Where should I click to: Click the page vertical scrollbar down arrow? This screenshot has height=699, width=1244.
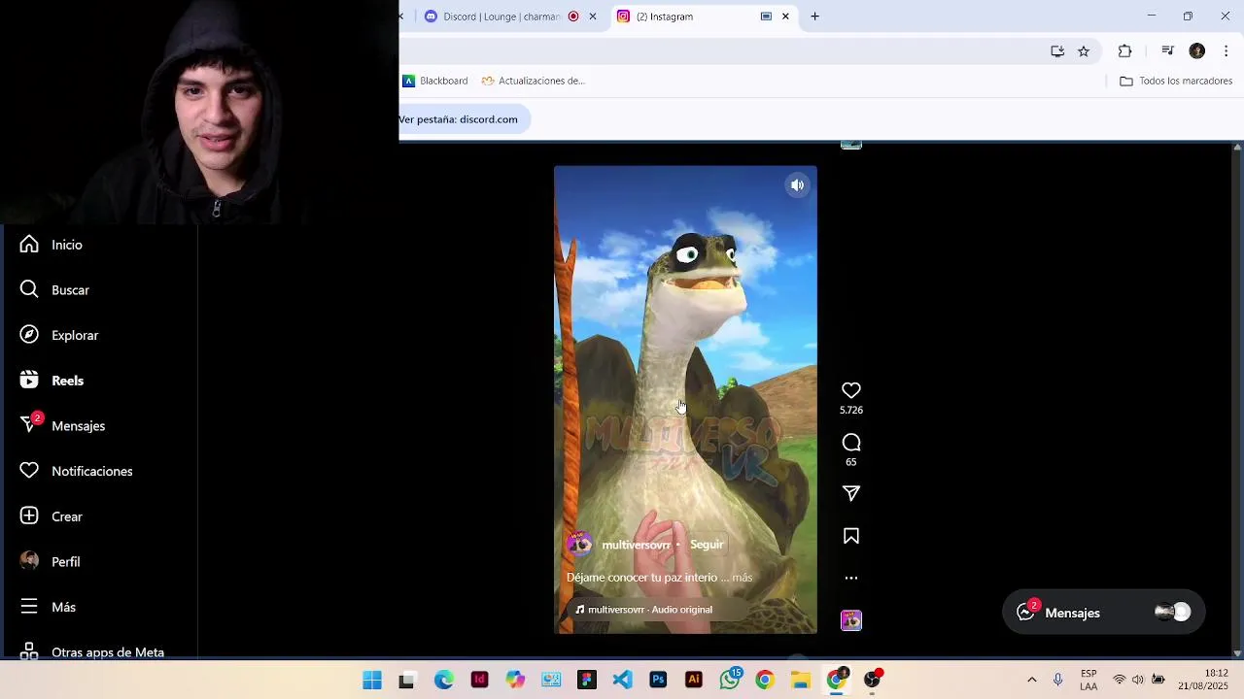click(1237, 652)
